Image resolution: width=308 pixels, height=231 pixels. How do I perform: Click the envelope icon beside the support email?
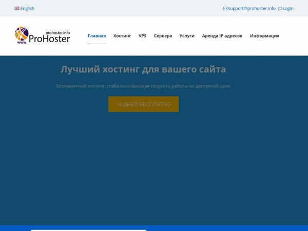225,8
